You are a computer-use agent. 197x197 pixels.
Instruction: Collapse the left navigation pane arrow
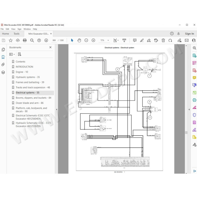pos(57,109)
